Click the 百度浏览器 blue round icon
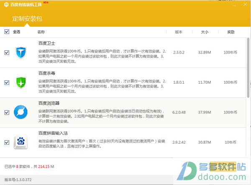Viewport: 251px width, 185px height. [20, 112]
